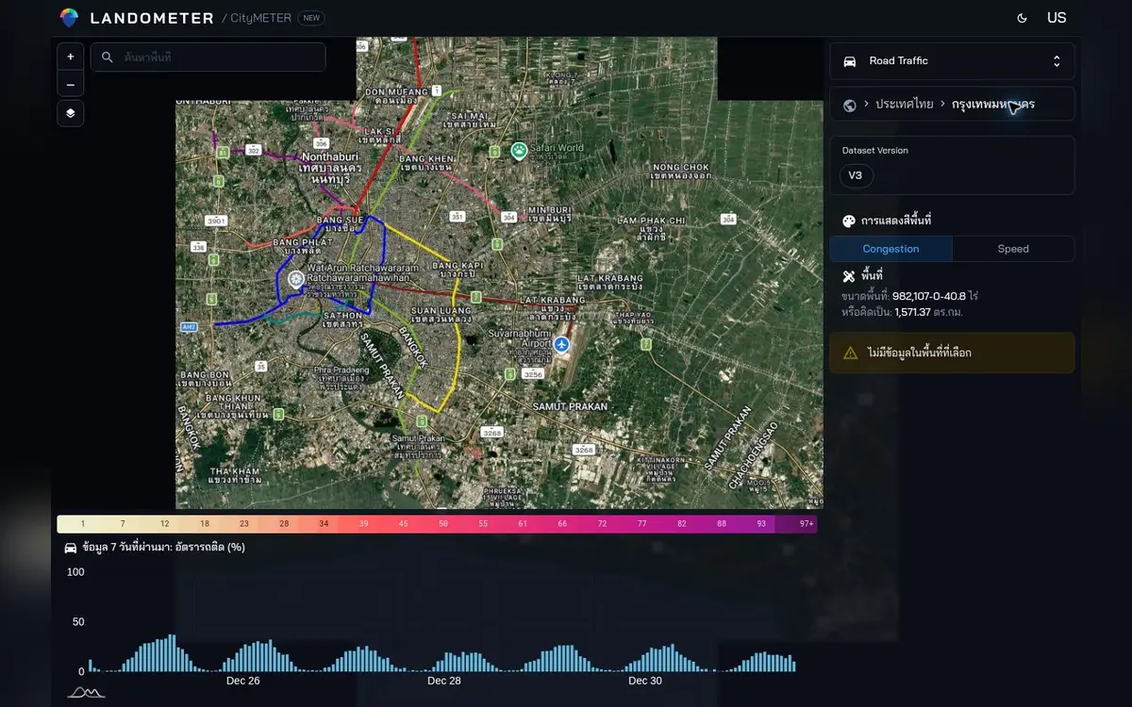Click the mountain-shaped chart icon below the graph
The height and width of the screenshot is (707, 1132).
point(87,693)
